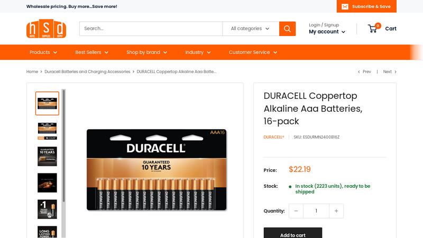Click the Wholesale pricing banner text
Viewport: 423px width, 238px height.
point(72,6)
